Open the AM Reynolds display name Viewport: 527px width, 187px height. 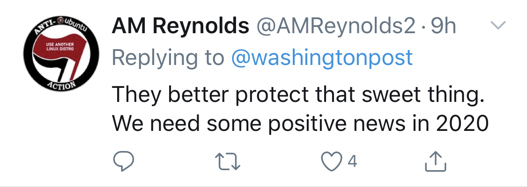pyautogui.click(x=180, y=28)
